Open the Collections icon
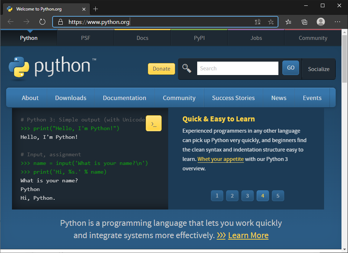 tap(304, 22)
